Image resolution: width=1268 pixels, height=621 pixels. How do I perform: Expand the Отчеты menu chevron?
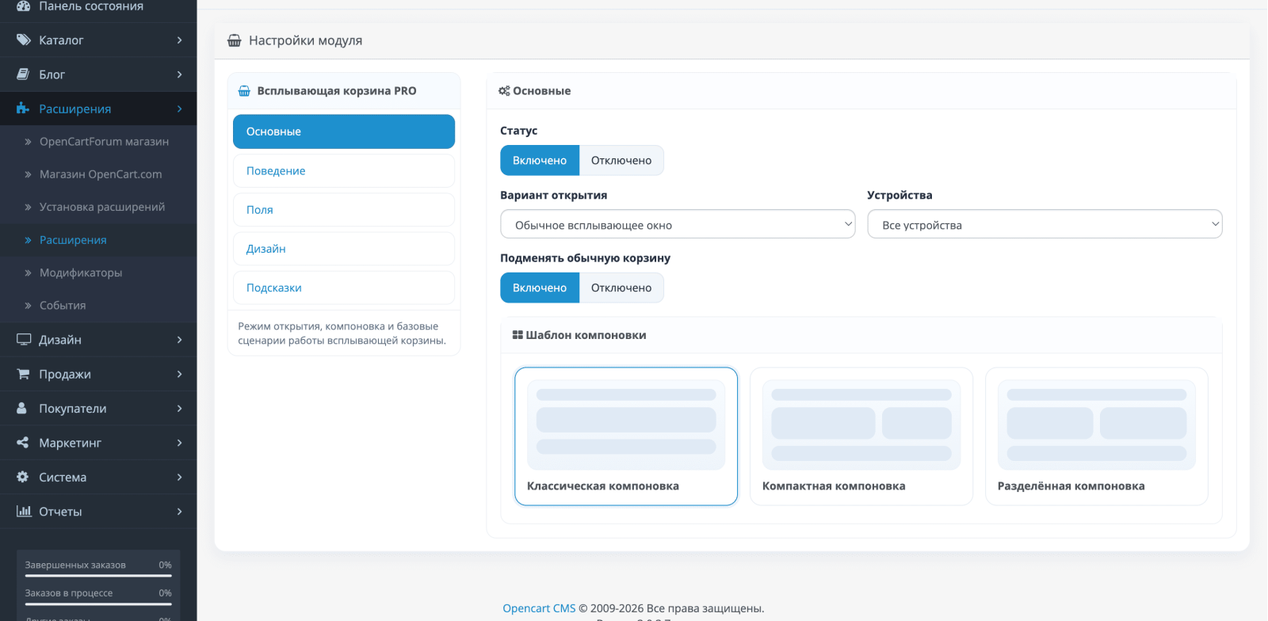[179, 511]
